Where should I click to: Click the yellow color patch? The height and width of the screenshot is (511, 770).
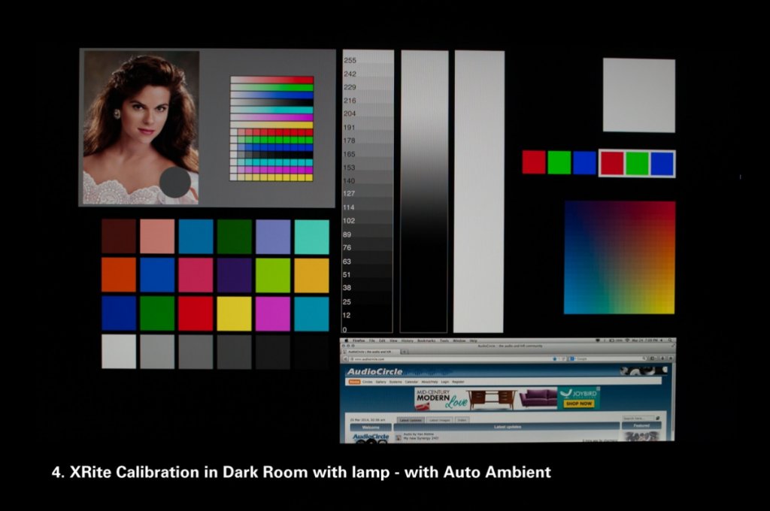[234, 313]
